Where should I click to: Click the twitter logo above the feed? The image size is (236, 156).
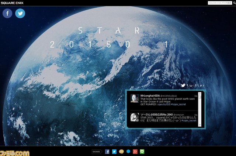[193, 85]
